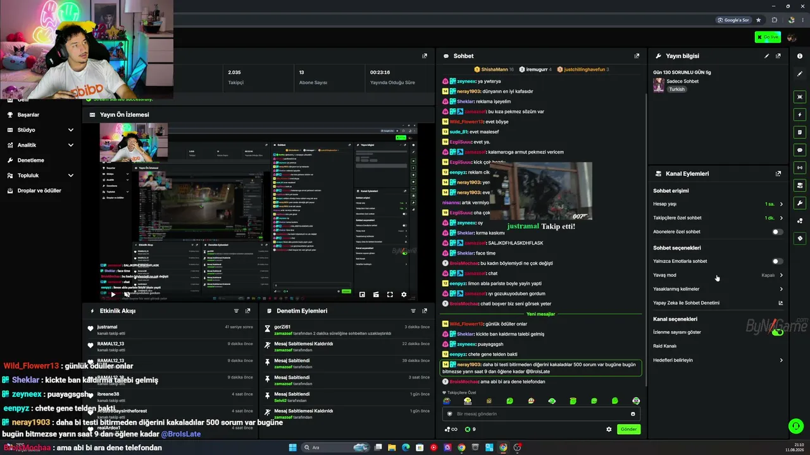Click the Sadece Sohbet category thumbnail
This screenshot has width=810, height=455.
[x=659, y=85]
